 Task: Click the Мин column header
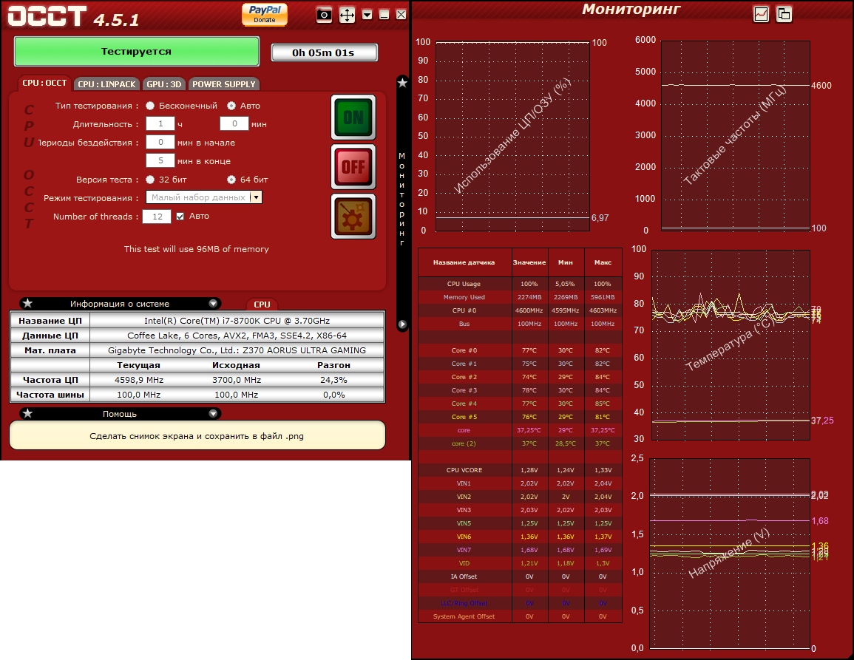(x=566, y=262)
